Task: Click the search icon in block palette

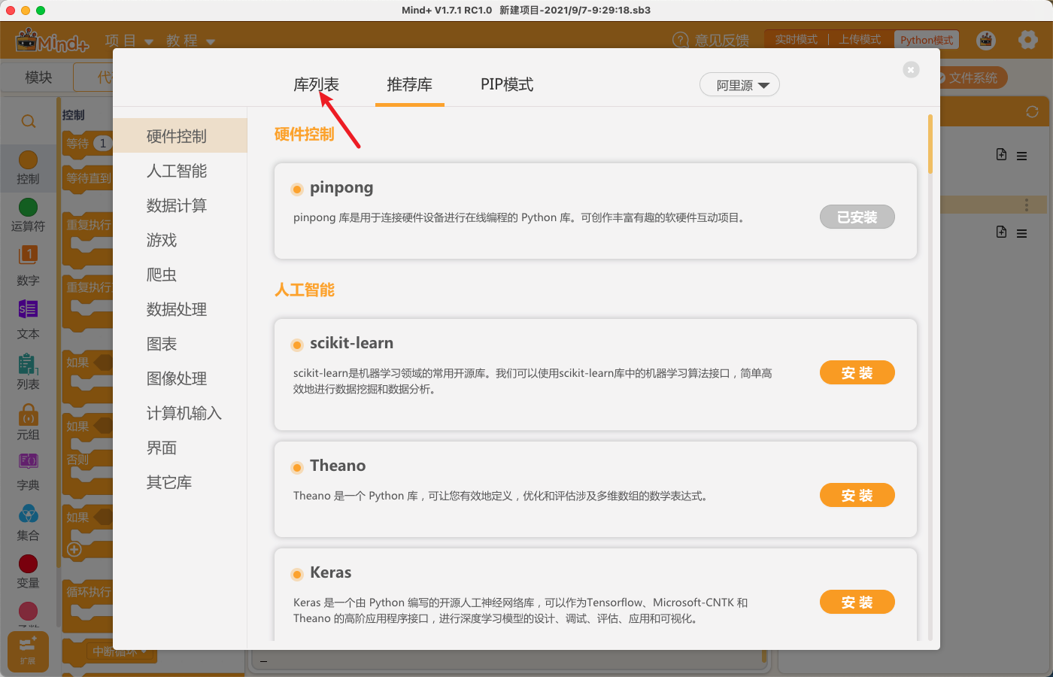Action: (29, 121)
